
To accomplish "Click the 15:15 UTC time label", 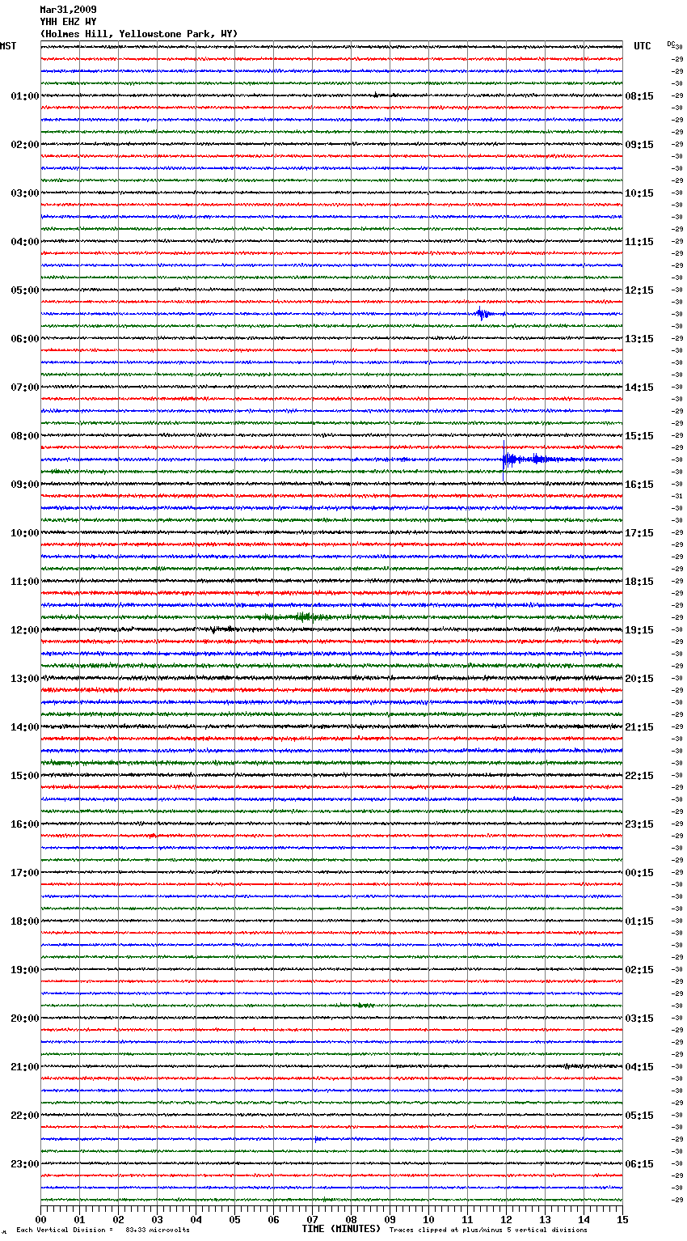I will (639, 436).
